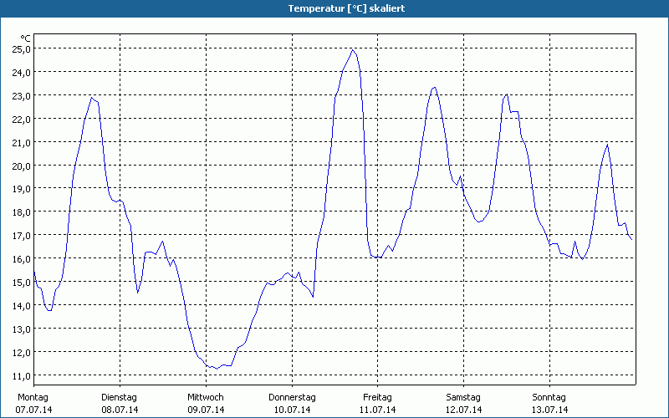Click the 14,0 axis value
Viewport: 669px width, 418px height.
click(x=22, y=305)
